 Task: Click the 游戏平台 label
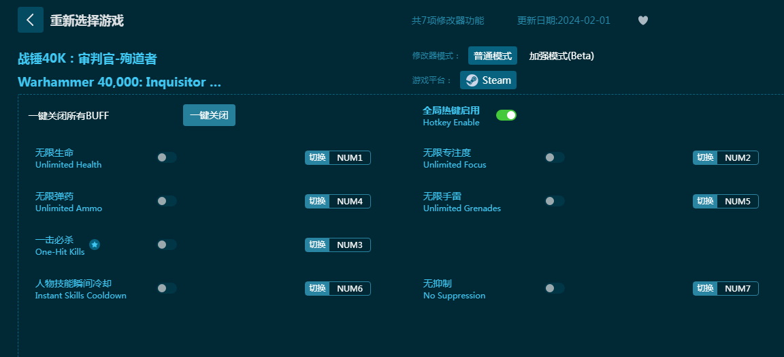click(432, 80)
